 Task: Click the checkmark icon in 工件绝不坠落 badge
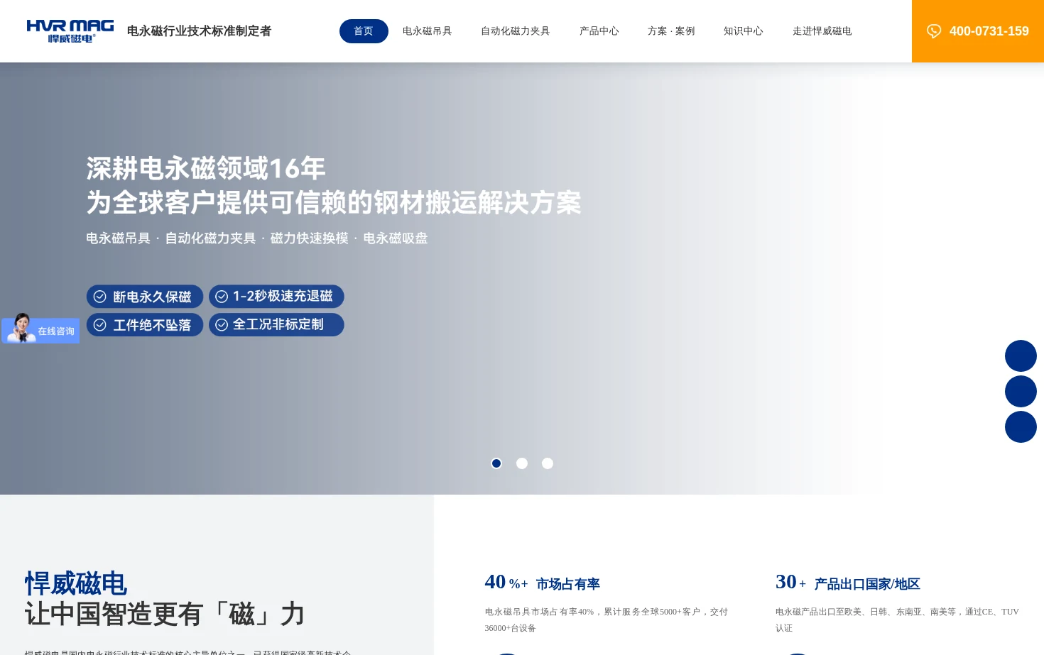[x=100, y=325]
